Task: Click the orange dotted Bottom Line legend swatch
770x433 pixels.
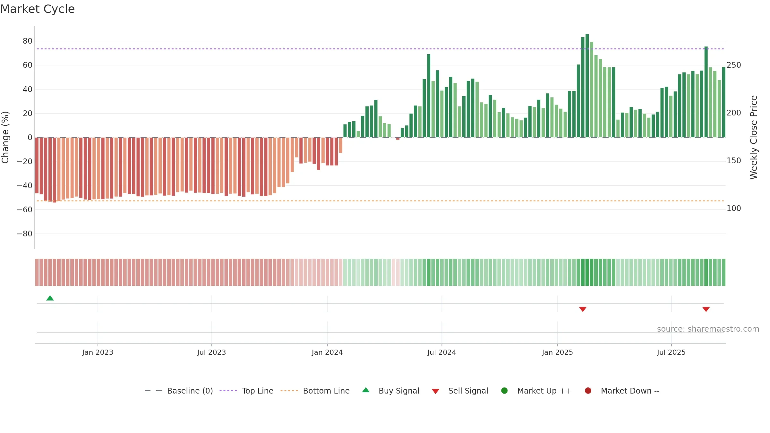Action: click(x=289, y=391)
